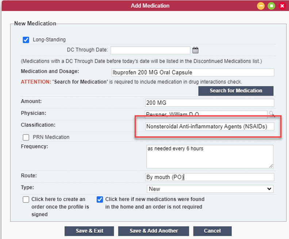This screenshot has width=289, height=239.
Task: Cancel adding the medication
Action: tap(212, 231)
